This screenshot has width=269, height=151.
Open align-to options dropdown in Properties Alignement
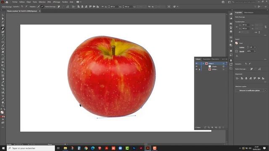tap(237, 78)
